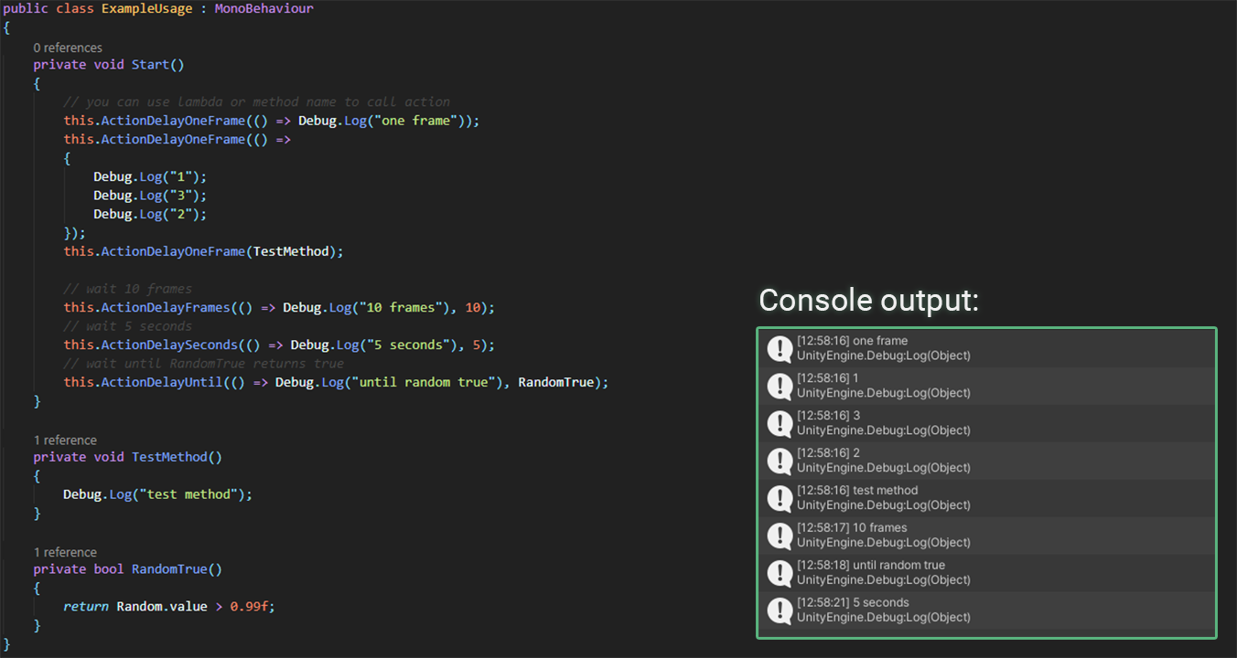Click the 0.99f value in return statement
This screenshot has height=658, width=1237.
point(249,607)
